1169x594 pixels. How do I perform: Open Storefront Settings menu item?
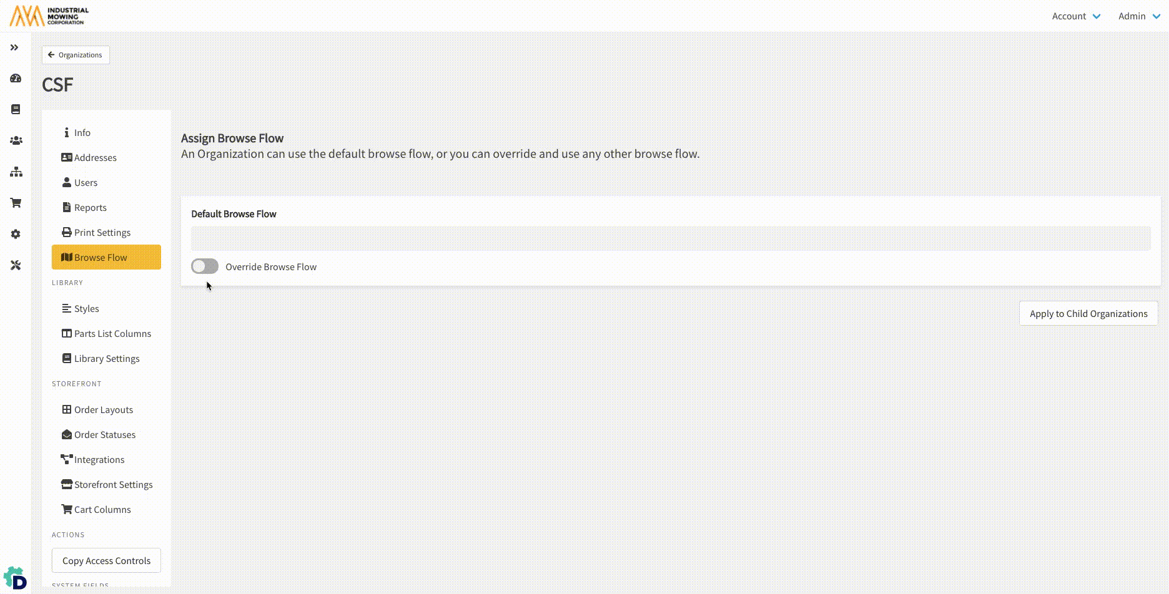pyautogui.click(x=112, y=485)
